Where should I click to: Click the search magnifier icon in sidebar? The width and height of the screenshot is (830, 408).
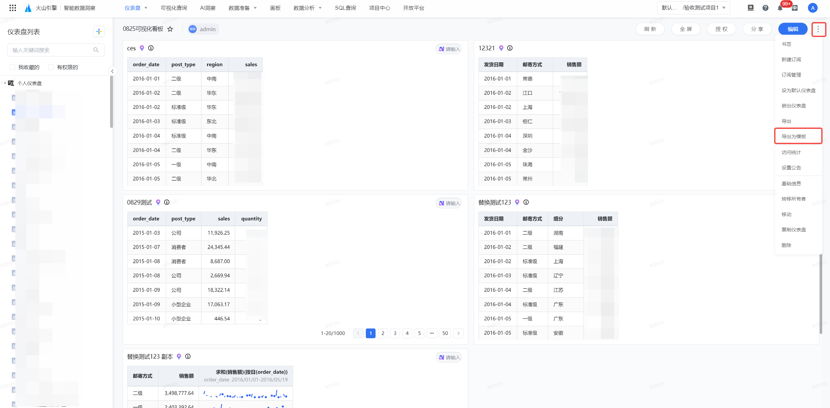point(96,50)
